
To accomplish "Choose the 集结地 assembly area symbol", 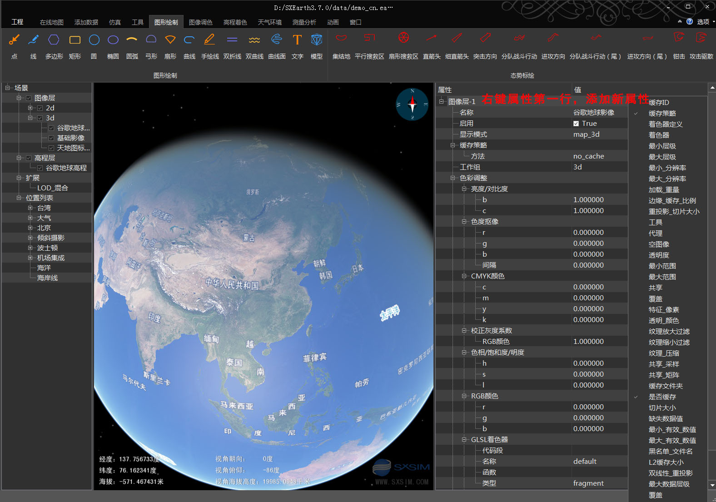I will (x=341, y=46).
